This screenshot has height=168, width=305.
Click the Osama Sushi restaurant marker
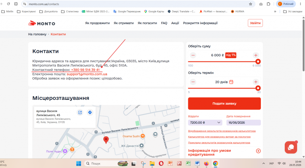[143, 136]
